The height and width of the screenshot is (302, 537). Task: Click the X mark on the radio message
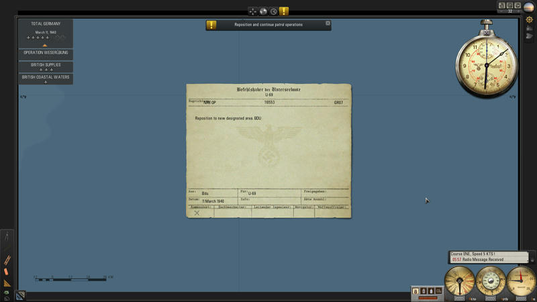pyautogui.click(x=197, y=213)
